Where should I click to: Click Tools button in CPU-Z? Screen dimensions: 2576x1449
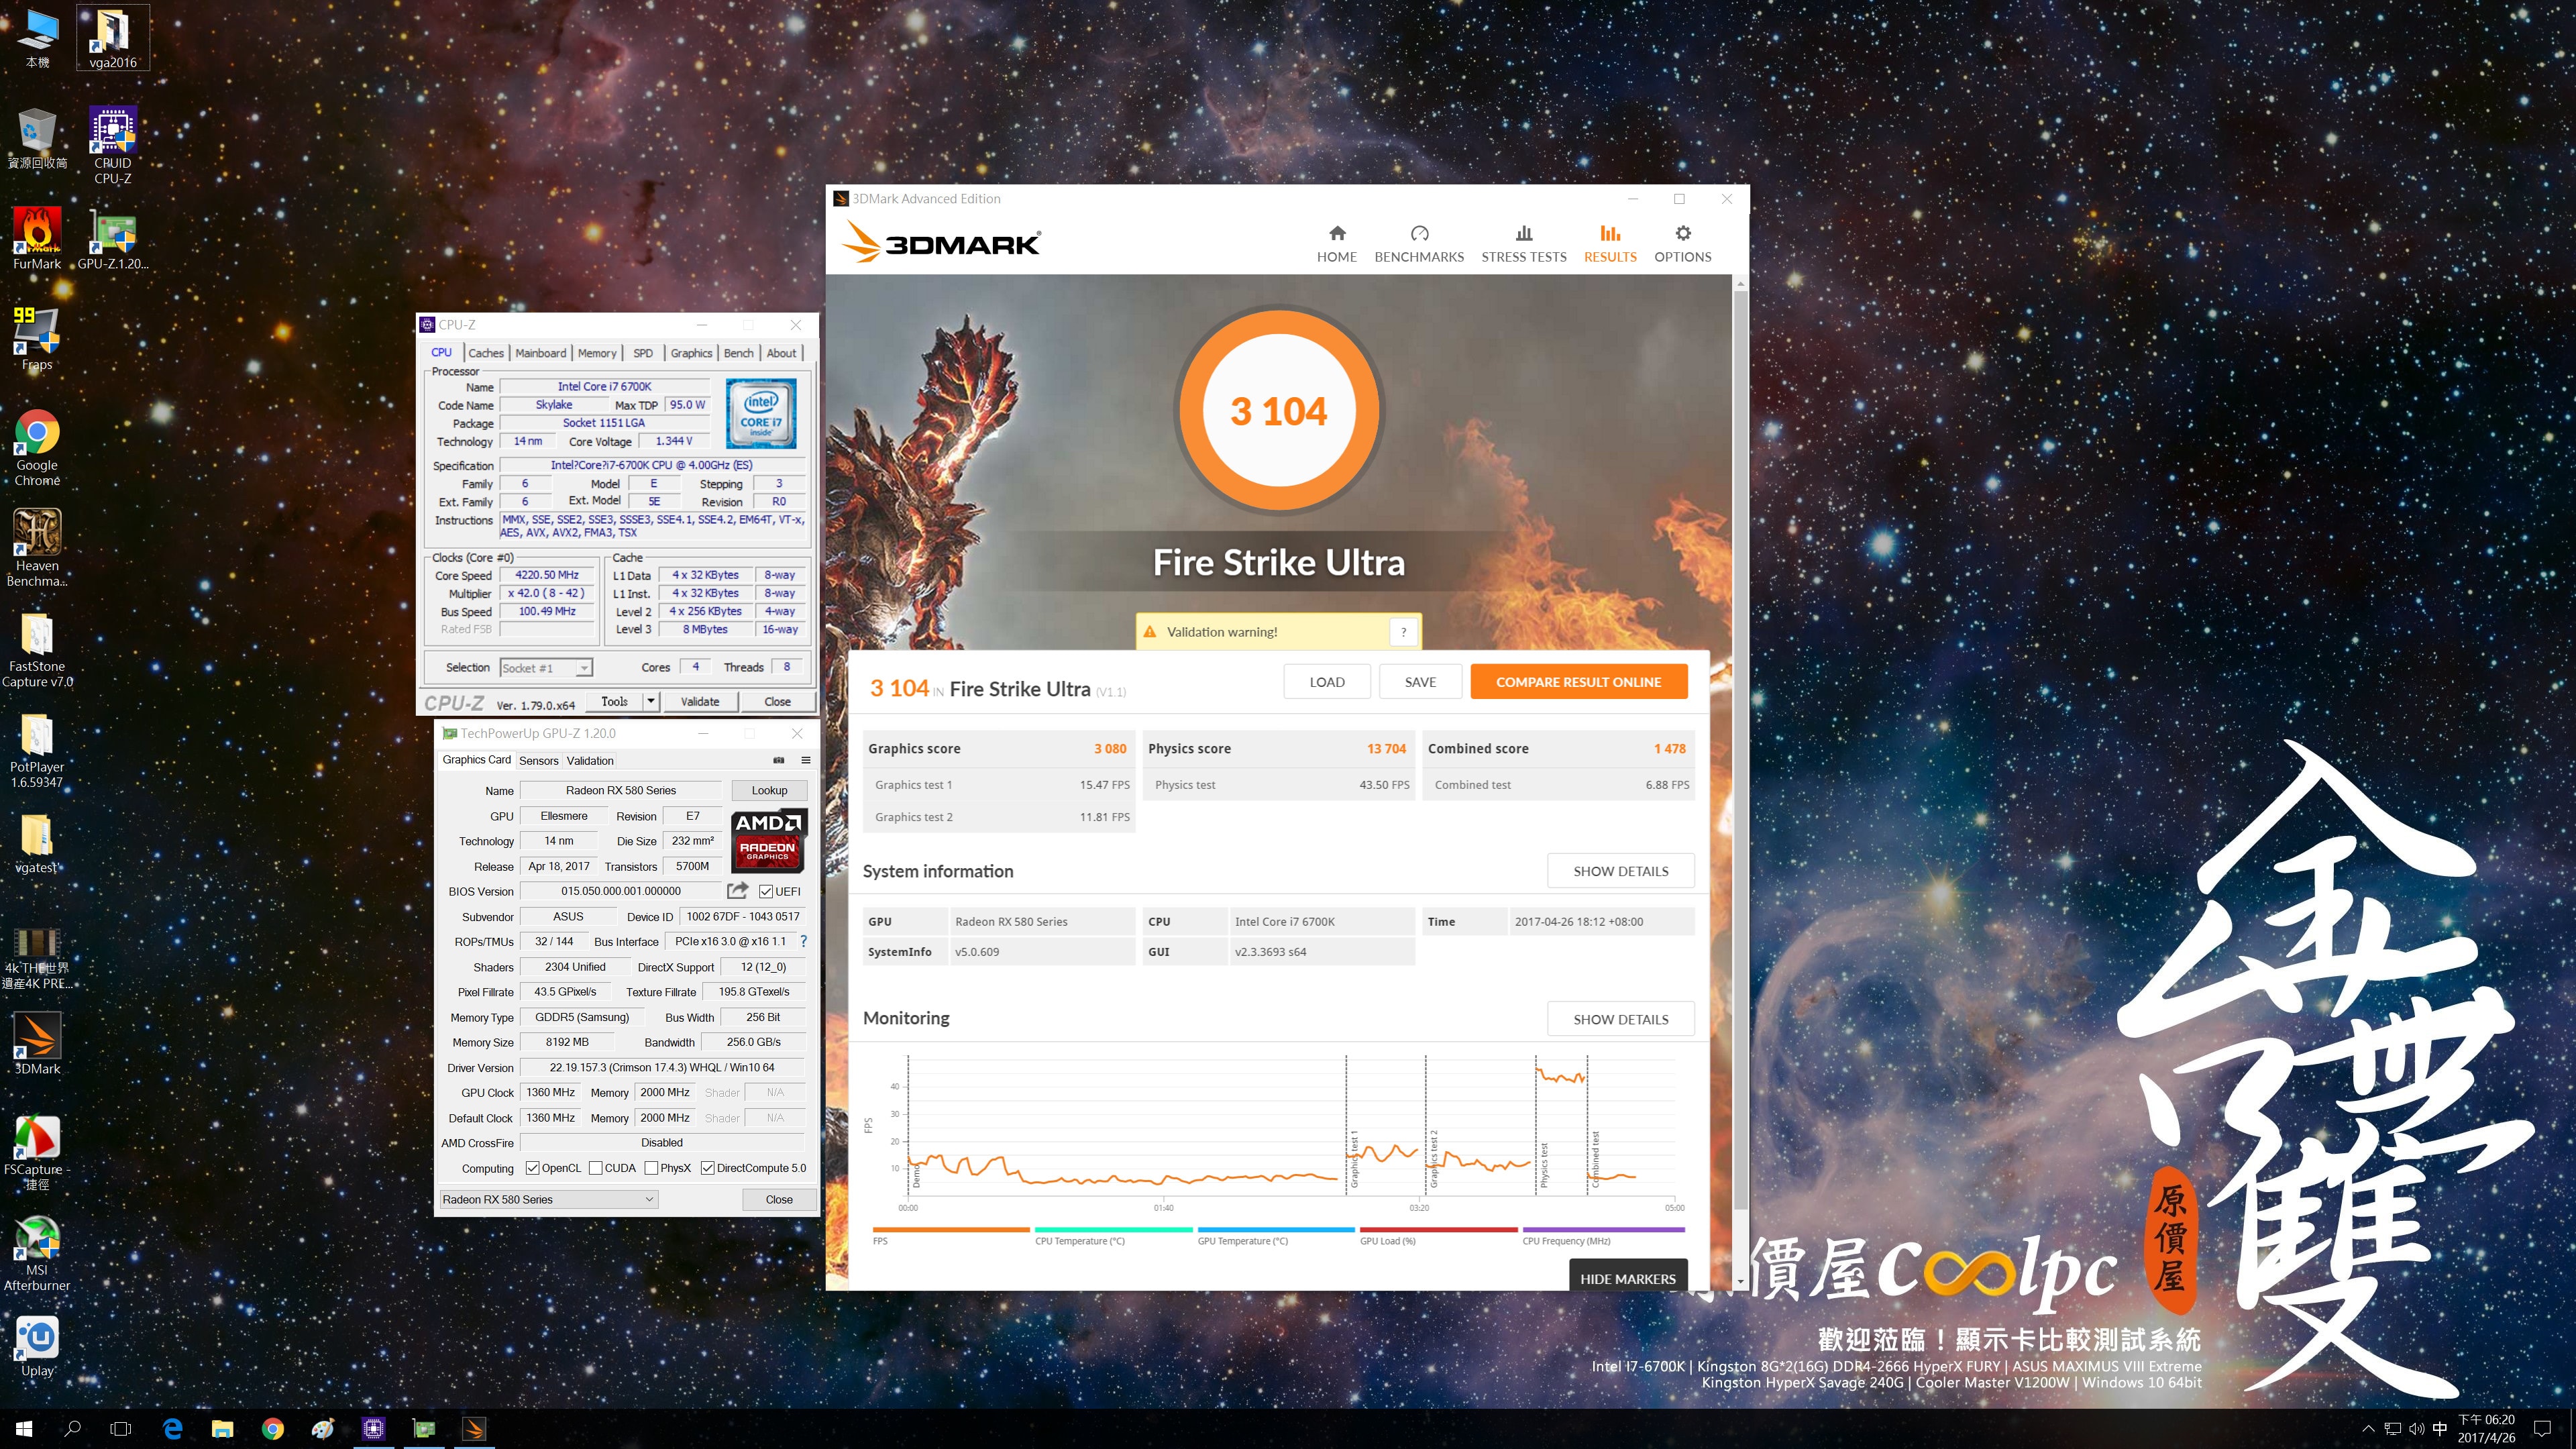pos(614,701)
